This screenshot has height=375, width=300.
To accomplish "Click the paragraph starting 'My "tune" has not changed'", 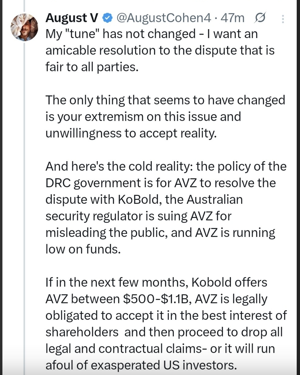I will pos(151,34).
